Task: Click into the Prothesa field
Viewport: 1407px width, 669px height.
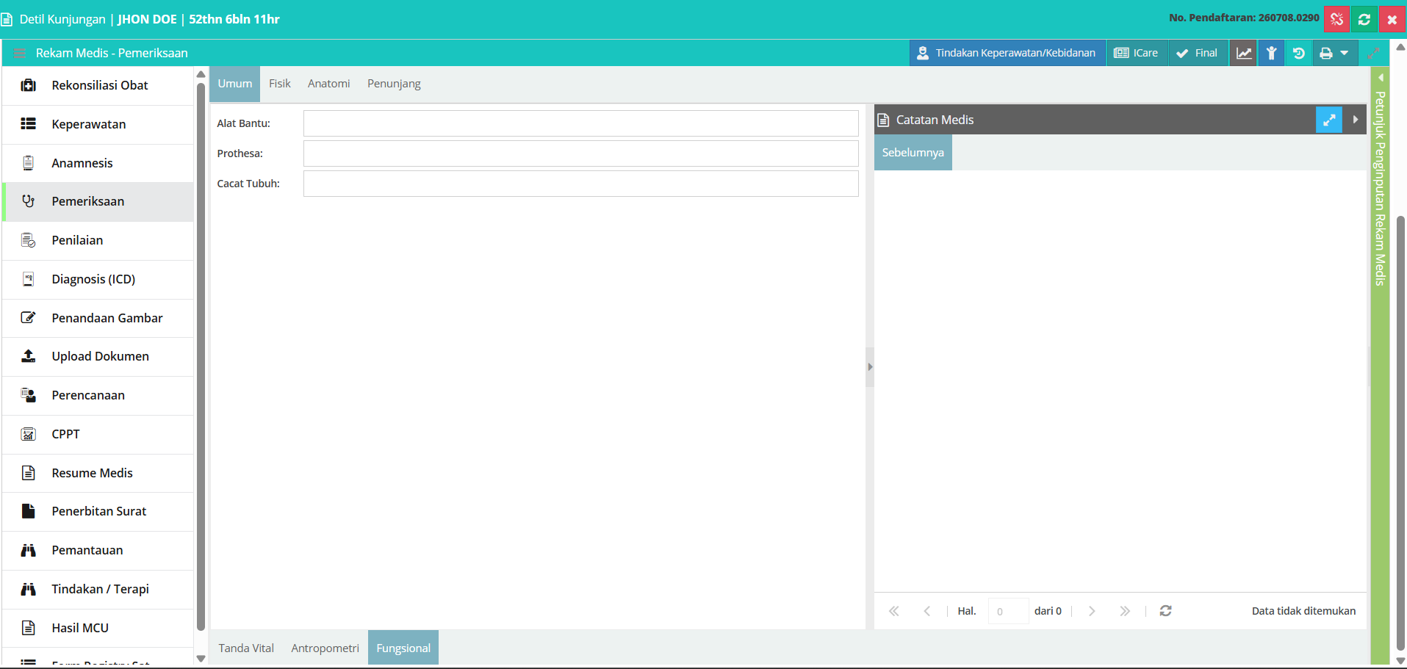Action: (x=581, y=153)
